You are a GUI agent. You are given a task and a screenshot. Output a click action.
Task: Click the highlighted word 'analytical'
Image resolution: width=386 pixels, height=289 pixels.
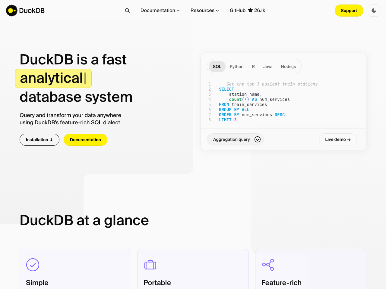coord(51,78)
